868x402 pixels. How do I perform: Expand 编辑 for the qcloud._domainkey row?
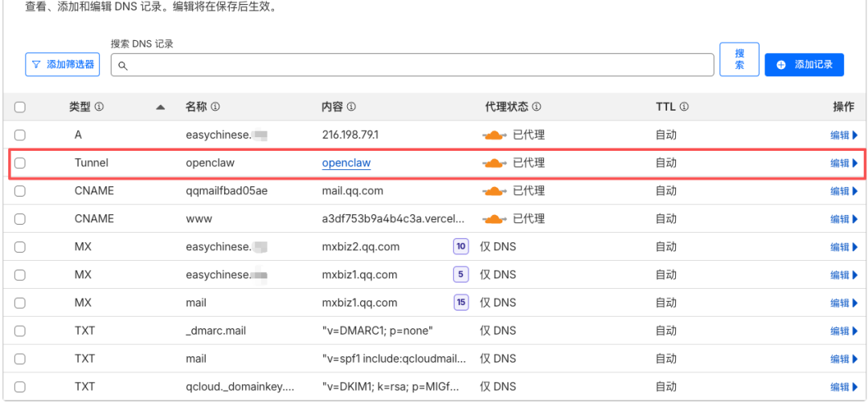click(844, 387)
